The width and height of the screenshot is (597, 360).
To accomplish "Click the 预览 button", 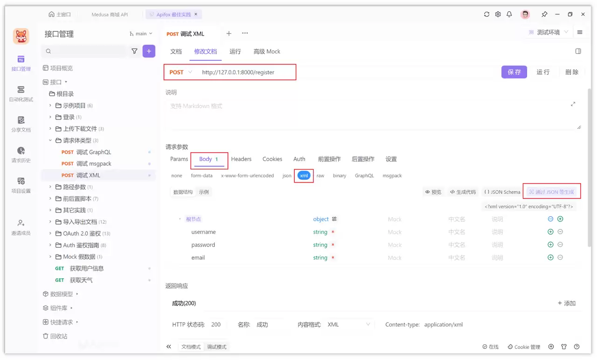I will [433, 192].
